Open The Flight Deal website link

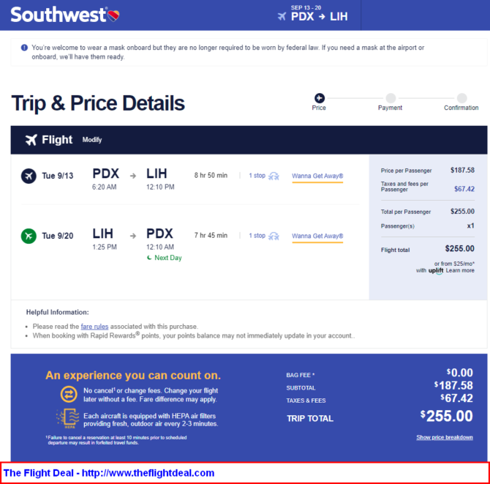(x=109, y=473)
